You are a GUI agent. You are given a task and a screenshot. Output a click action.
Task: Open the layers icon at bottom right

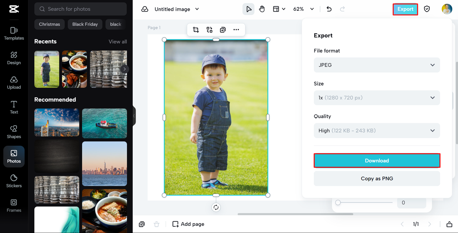(x=449, y=224)
